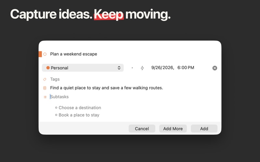
Task: Edit the note 'Find a quiet place to stay'
Action: 107,88
